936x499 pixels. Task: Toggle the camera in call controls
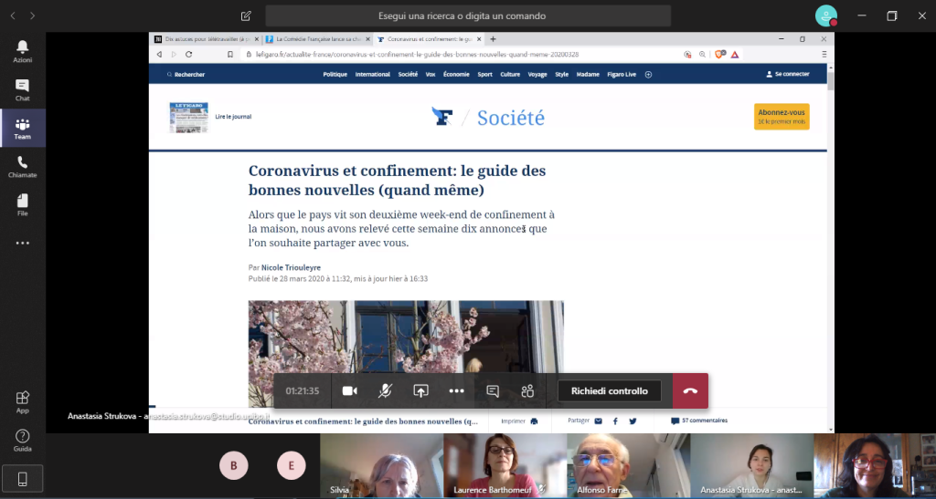click(x=350, y=390)
